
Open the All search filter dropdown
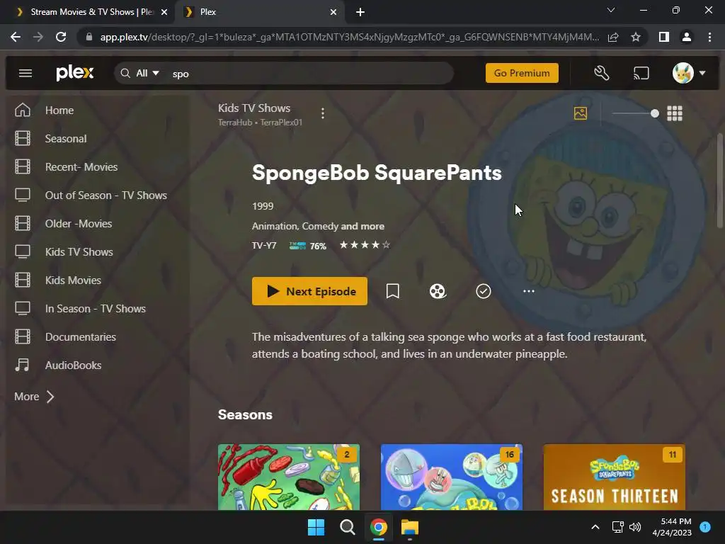click(x=147, y=73)
